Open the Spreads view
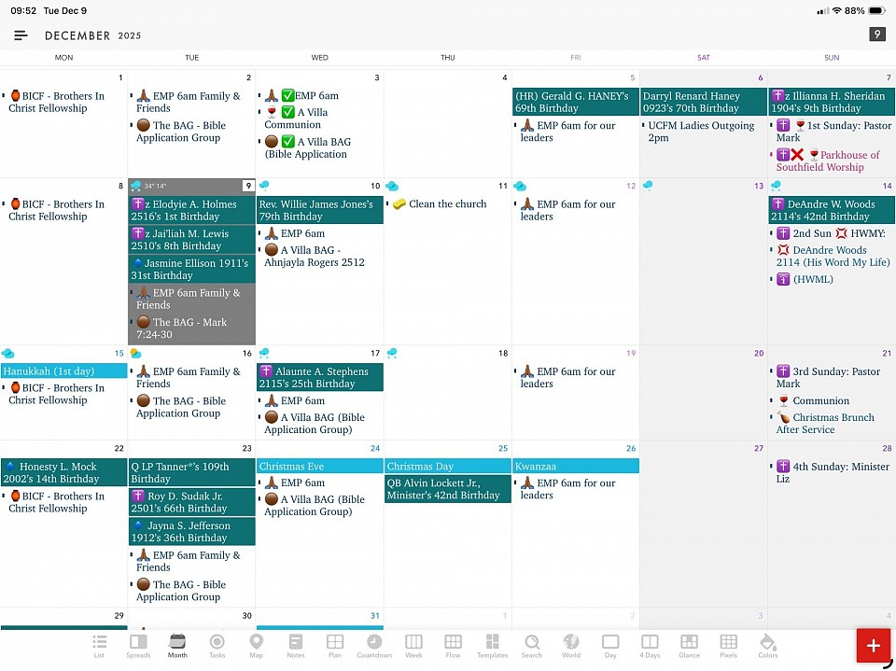Viewport: 896px width, 671px height. [138, 646]
